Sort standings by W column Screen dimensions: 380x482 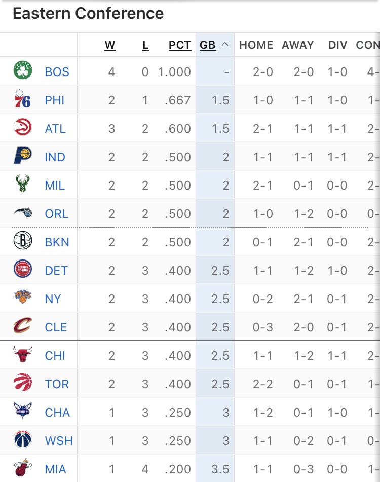point(110,45)
